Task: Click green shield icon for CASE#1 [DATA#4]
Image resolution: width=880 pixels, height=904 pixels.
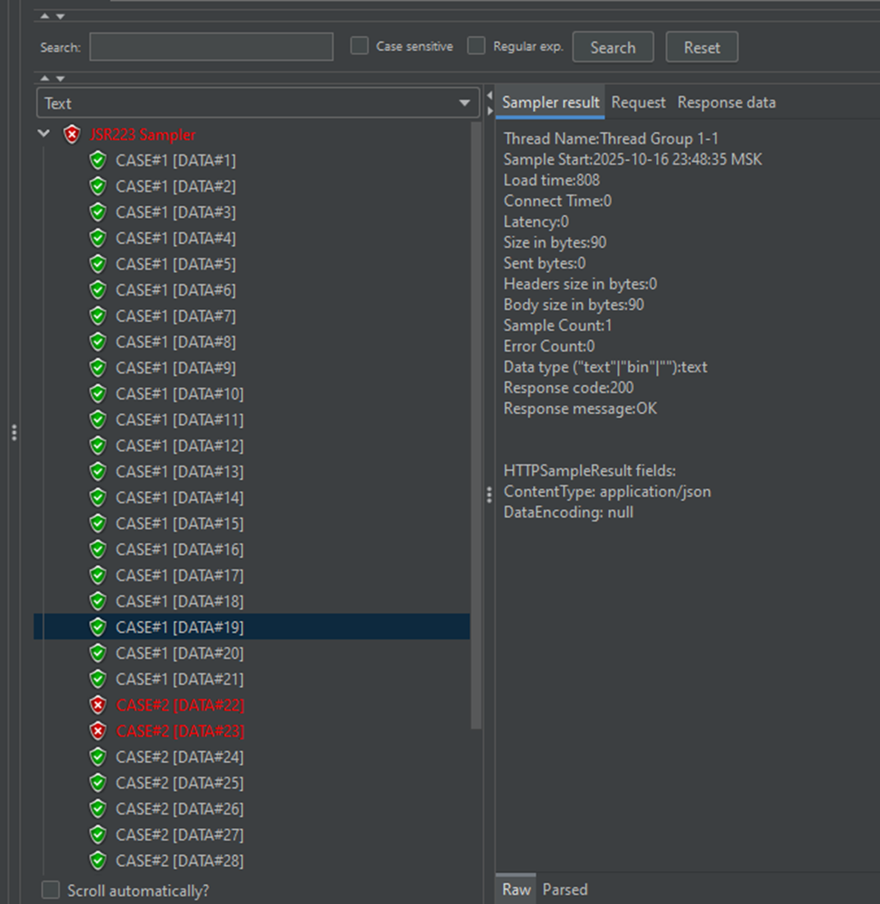Action: tap(98, 239)
